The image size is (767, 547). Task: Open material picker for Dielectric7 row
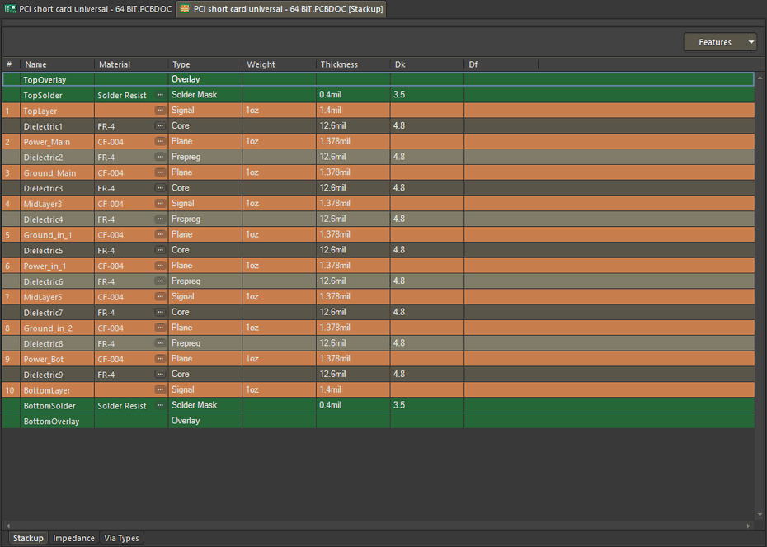click(161, 312)
